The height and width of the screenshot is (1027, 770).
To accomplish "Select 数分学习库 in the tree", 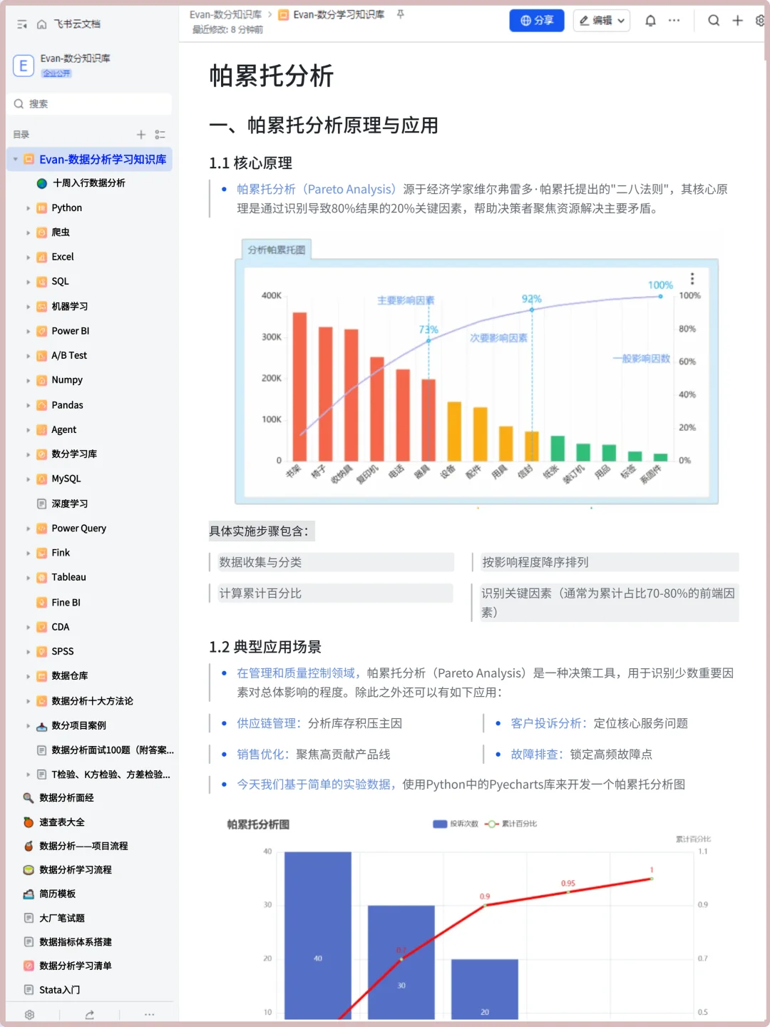I will pyautogui.click(x=74, y=454).
